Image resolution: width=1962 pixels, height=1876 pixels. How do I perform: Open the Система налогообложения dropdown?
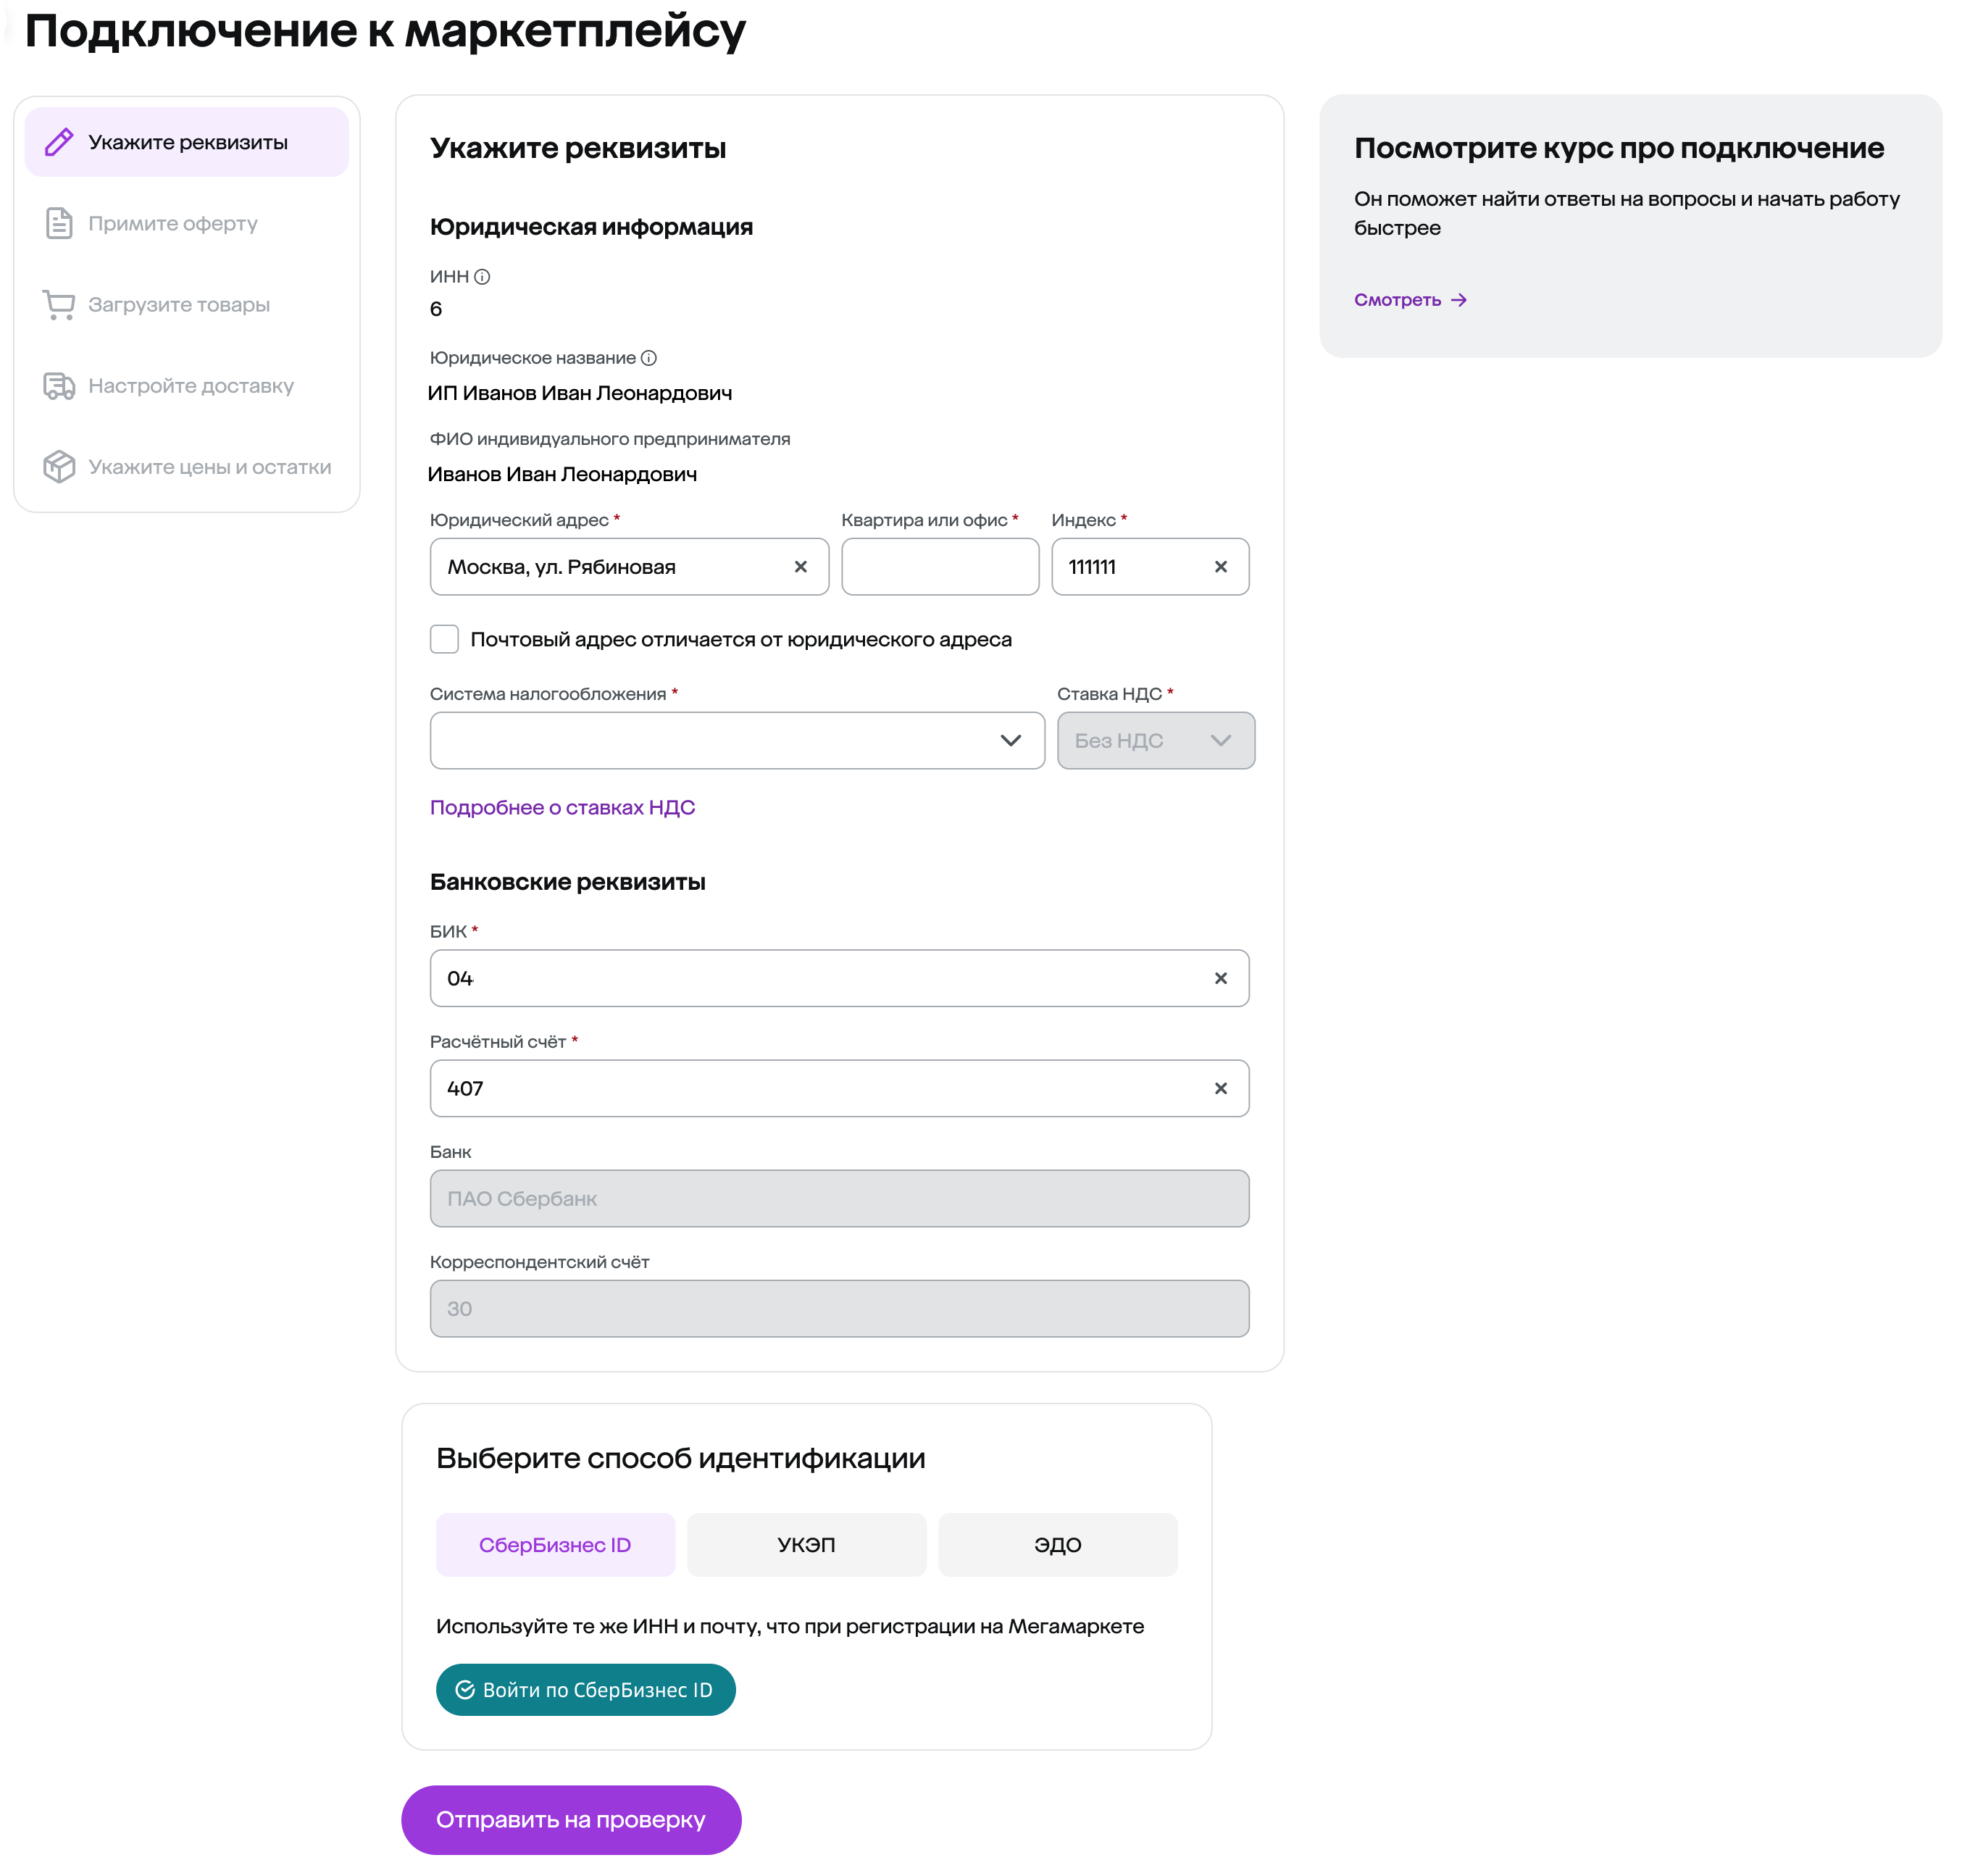pyautogui.click(x=737, y=741)
